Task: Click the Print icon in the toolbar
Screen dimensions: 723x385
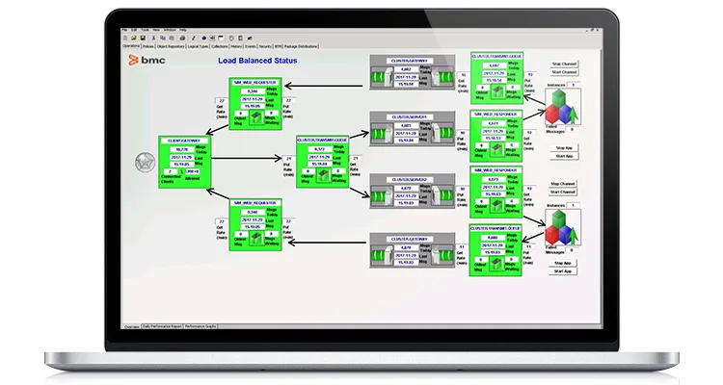Action: (182, 38)
